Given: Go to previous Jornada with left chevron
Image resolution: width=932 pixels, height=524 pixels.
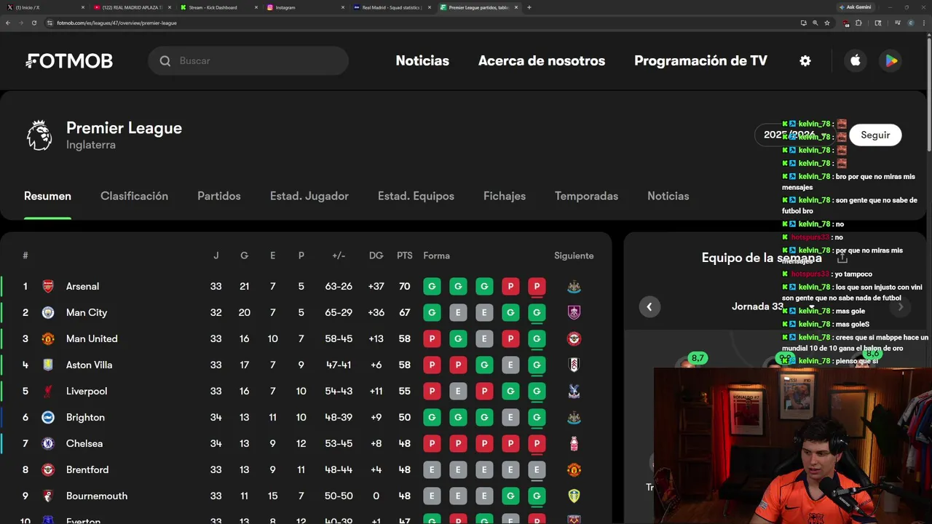Looking at the screenshot, I should [649, 307].
